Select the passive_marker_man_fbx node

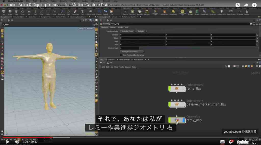177,104
